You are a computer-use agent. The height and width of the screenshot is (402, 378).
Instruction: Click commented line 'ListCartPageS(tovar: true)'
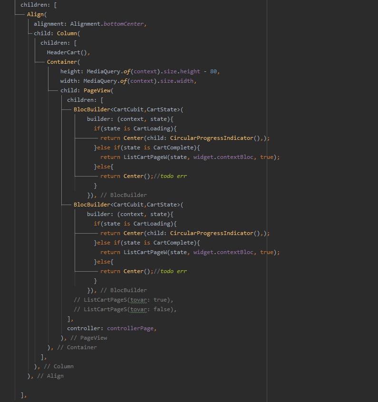point(123,300)
